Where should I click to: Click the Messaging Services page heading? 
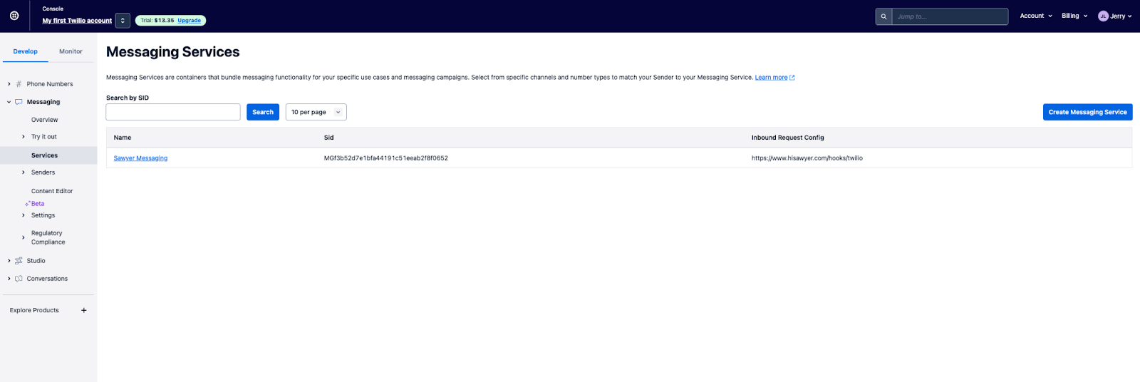[173, 52]
